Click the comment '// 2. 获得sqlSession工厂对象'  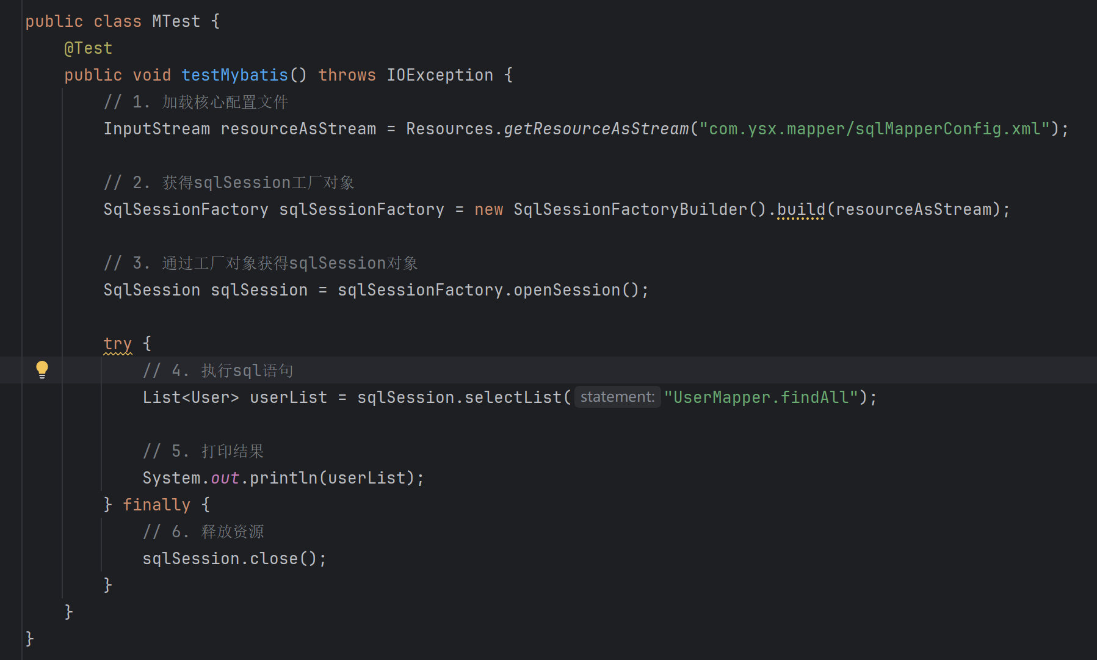(x=229, y=183)
